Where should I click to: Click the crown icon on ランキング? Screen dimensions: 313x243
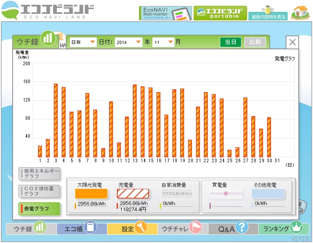[296, 227]
